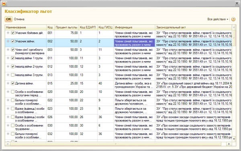The image size is (241, 151).
Task: Click the horizontal scrollbar left arrow
Action: point(7,144)
